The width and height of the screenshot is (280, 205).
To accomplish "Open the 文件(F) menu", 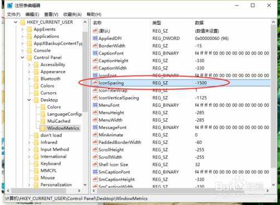I will [13, 14].
